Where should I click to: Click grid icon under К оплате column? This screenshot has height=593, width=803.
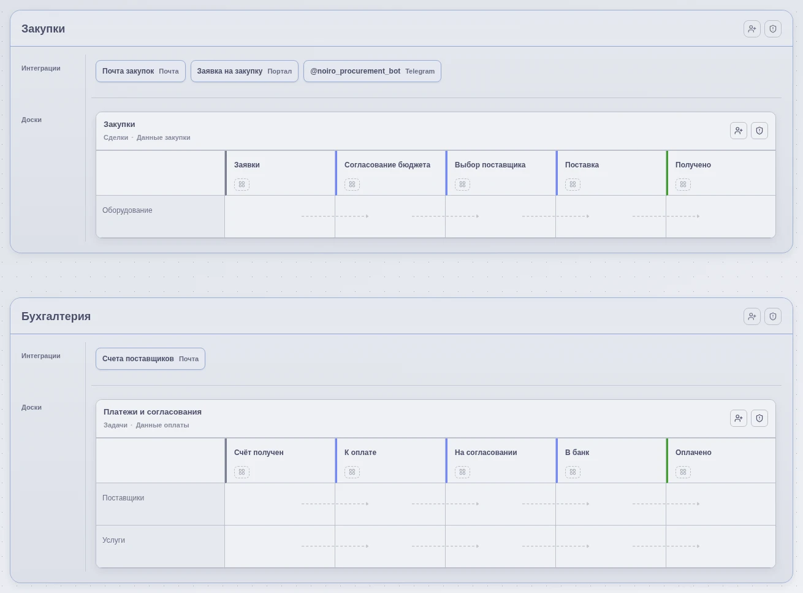pos(352,472)
